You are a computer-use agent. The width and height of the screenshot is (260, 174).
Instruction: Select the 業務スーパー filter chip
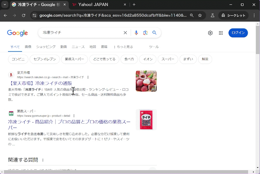[x=74, y=59]
